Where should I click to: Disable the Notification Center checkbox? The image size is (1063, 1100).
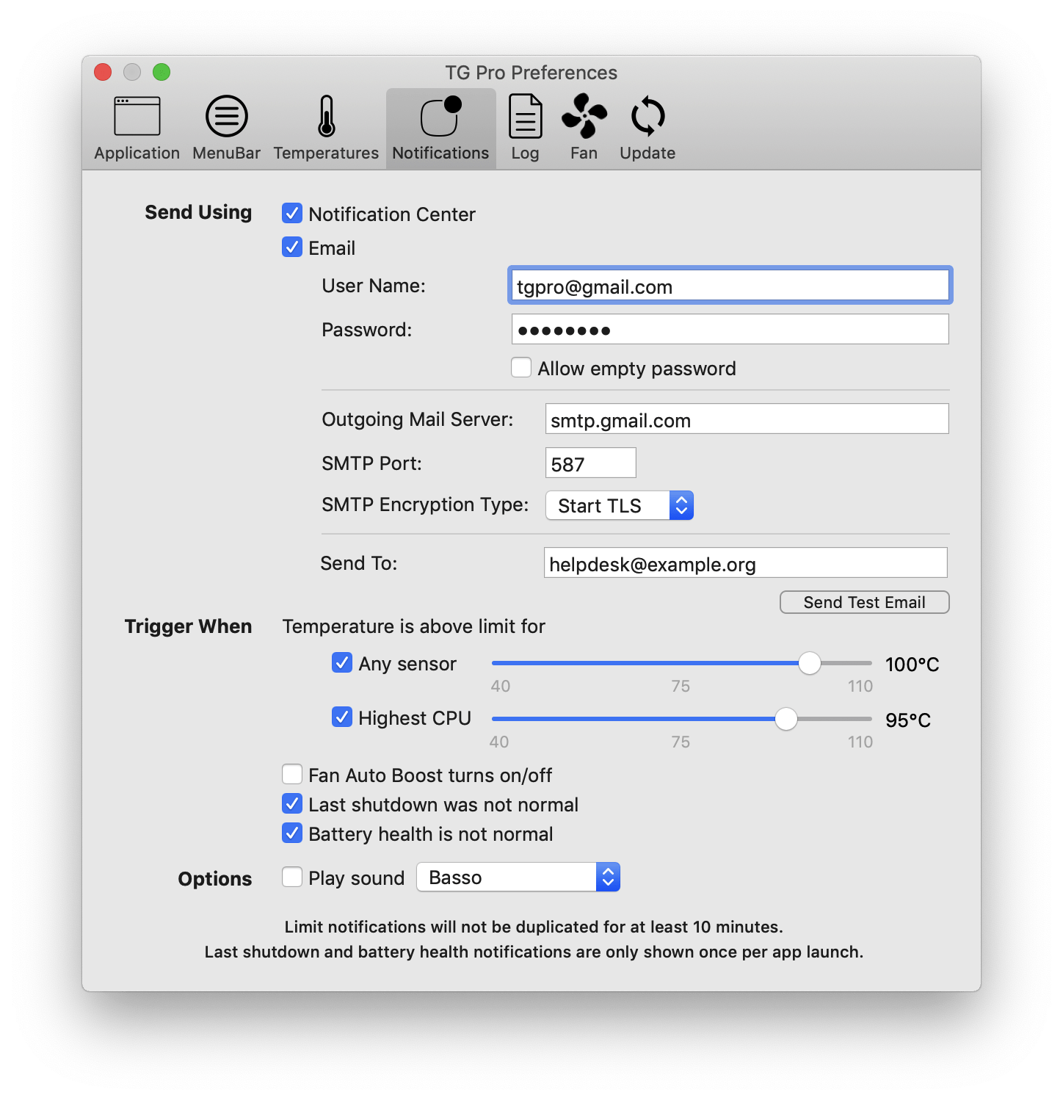coord(292,214)
